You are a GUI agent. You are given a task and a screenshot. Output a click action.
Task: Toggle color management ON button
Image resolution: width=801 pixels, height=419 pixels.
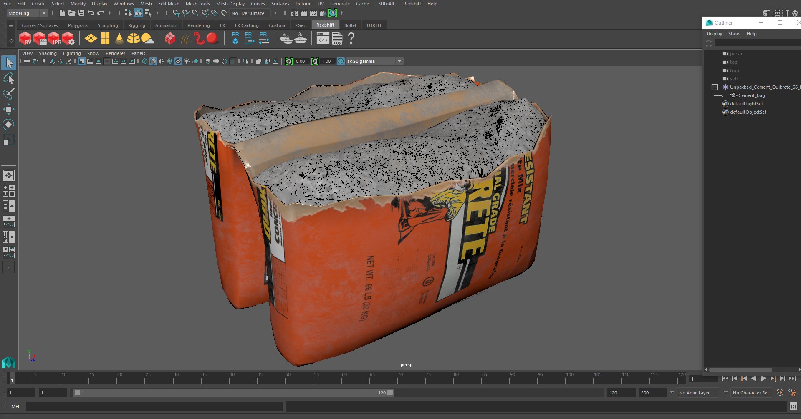click(x=341, y=61)
